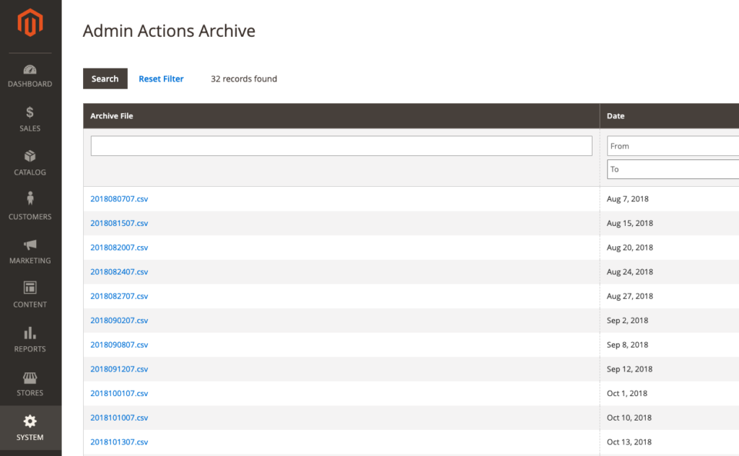The height and width of the screenshot is (456, 739).
Task: Open archive file 2018080707.csv
Action: [x=119, y=198]
